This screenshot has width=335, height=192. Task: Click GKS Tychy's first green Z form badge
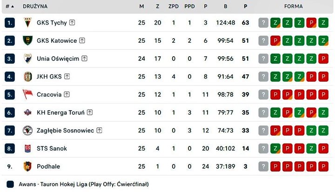pos(275,23)
